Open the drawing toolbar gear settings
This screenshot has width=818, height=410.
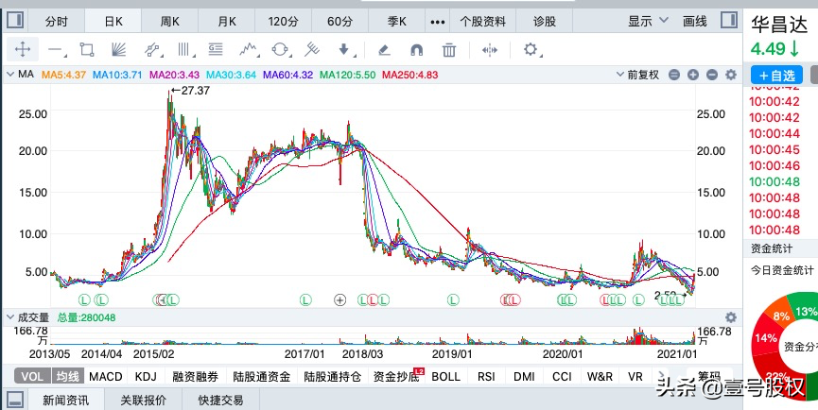(531, 50)
